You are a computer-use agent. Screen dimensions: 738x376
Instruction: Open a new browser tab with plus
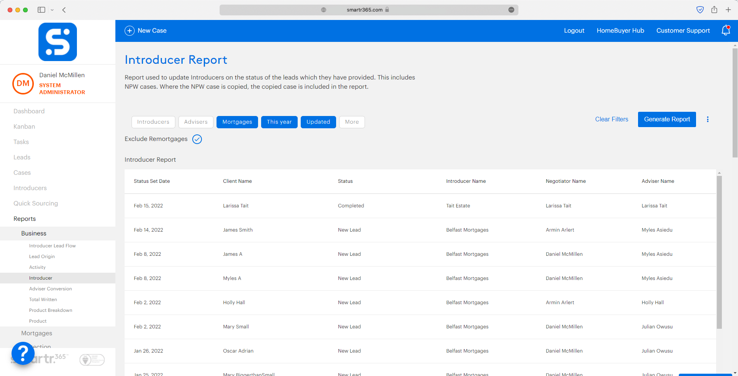click(x=728, y=10)
